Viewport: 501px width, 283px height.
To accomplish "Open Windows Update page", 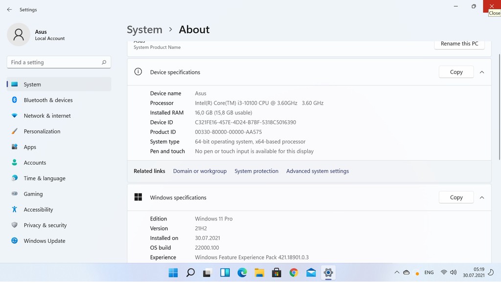I will (59, 241).
